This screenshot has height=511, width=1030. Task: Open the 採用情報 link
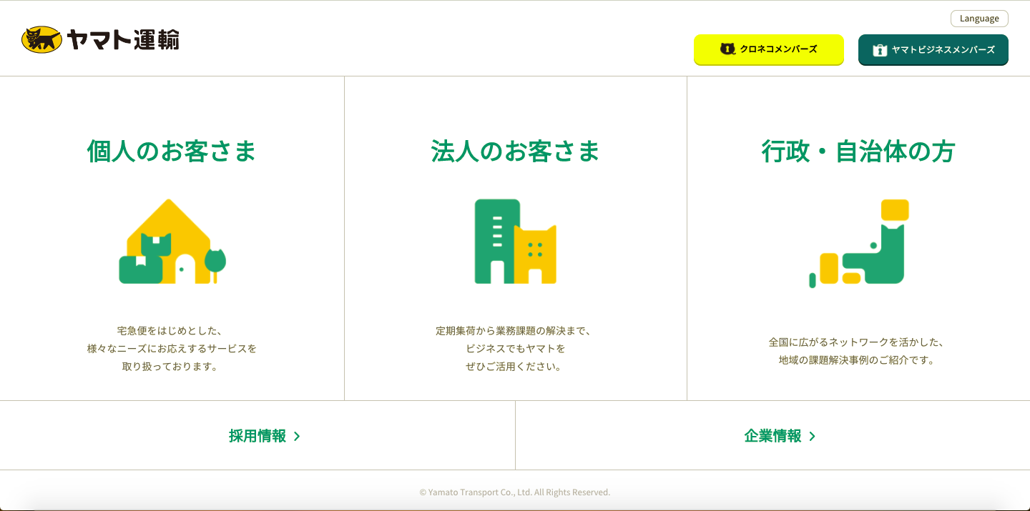pyautogui.click(x=257, y=435)
